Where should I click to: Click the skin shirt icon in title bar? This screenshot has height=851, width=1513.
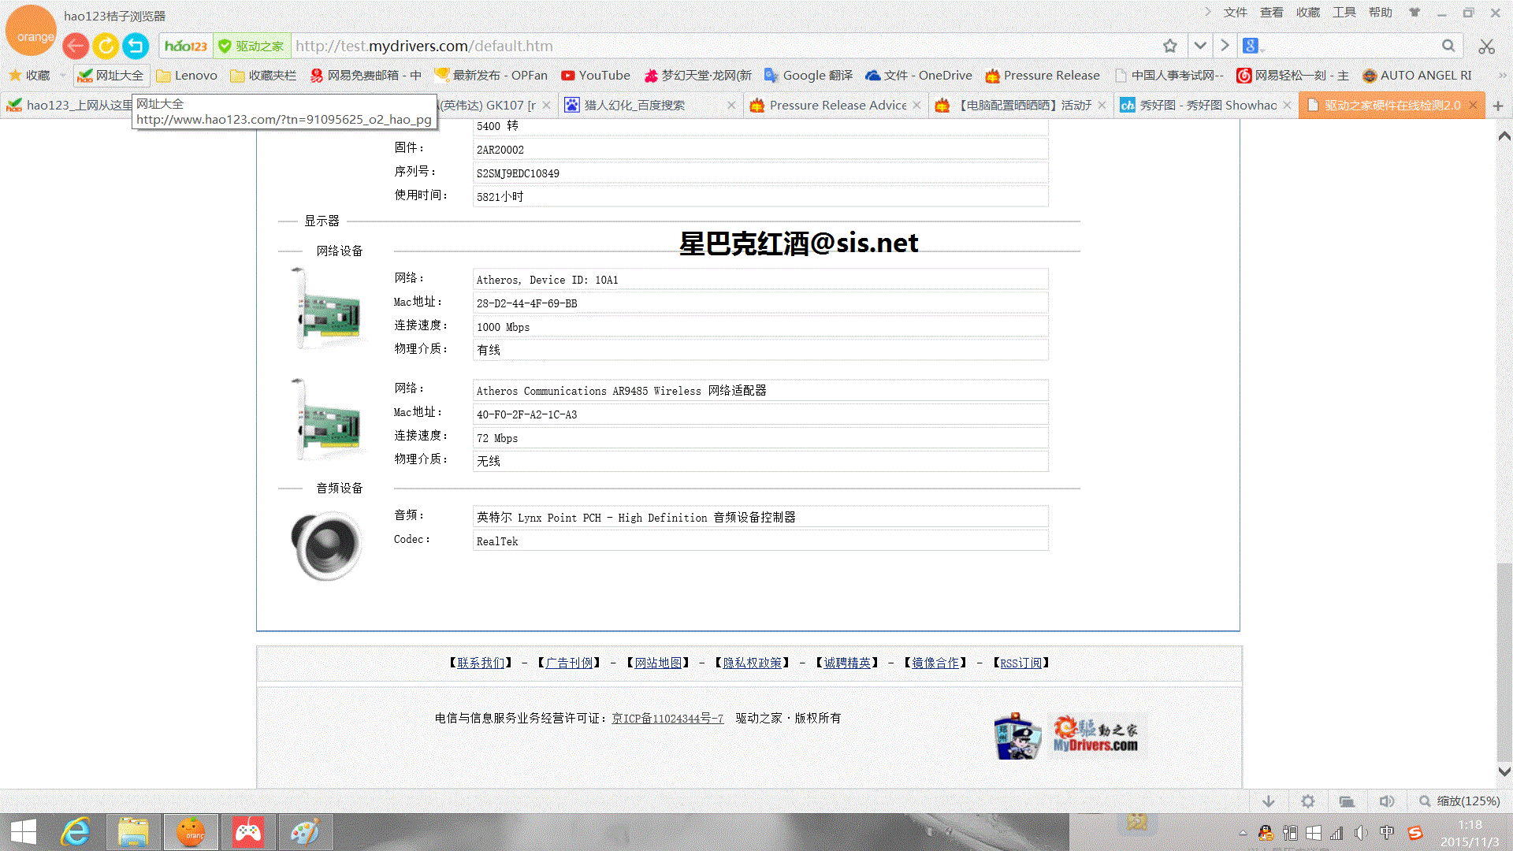tap(1414, 13)
